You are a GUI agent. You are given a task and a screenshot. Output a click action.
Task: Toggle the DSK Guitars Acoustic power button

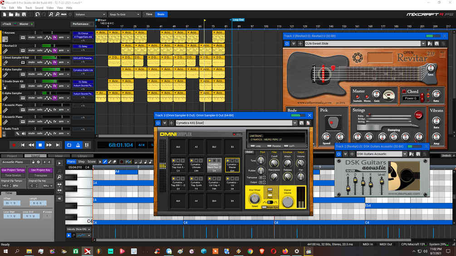point(338,154)
